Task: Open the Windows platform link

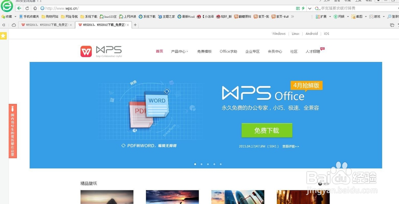Action: [x=279, y=34]
